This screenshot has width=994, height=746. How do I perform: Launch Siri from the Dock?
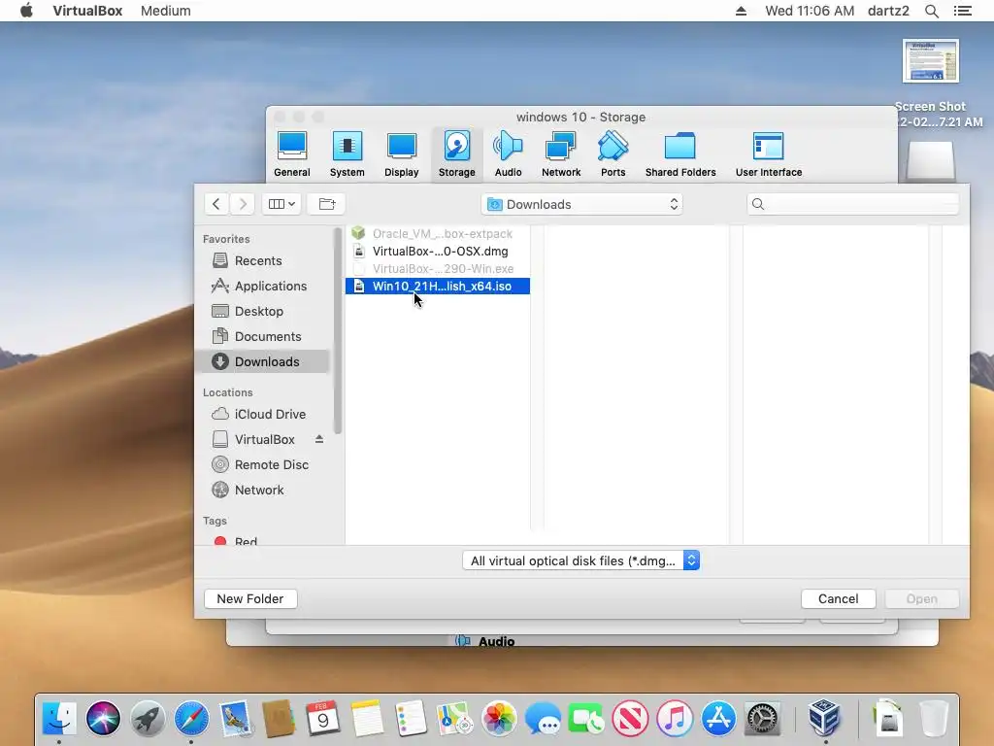103,719
